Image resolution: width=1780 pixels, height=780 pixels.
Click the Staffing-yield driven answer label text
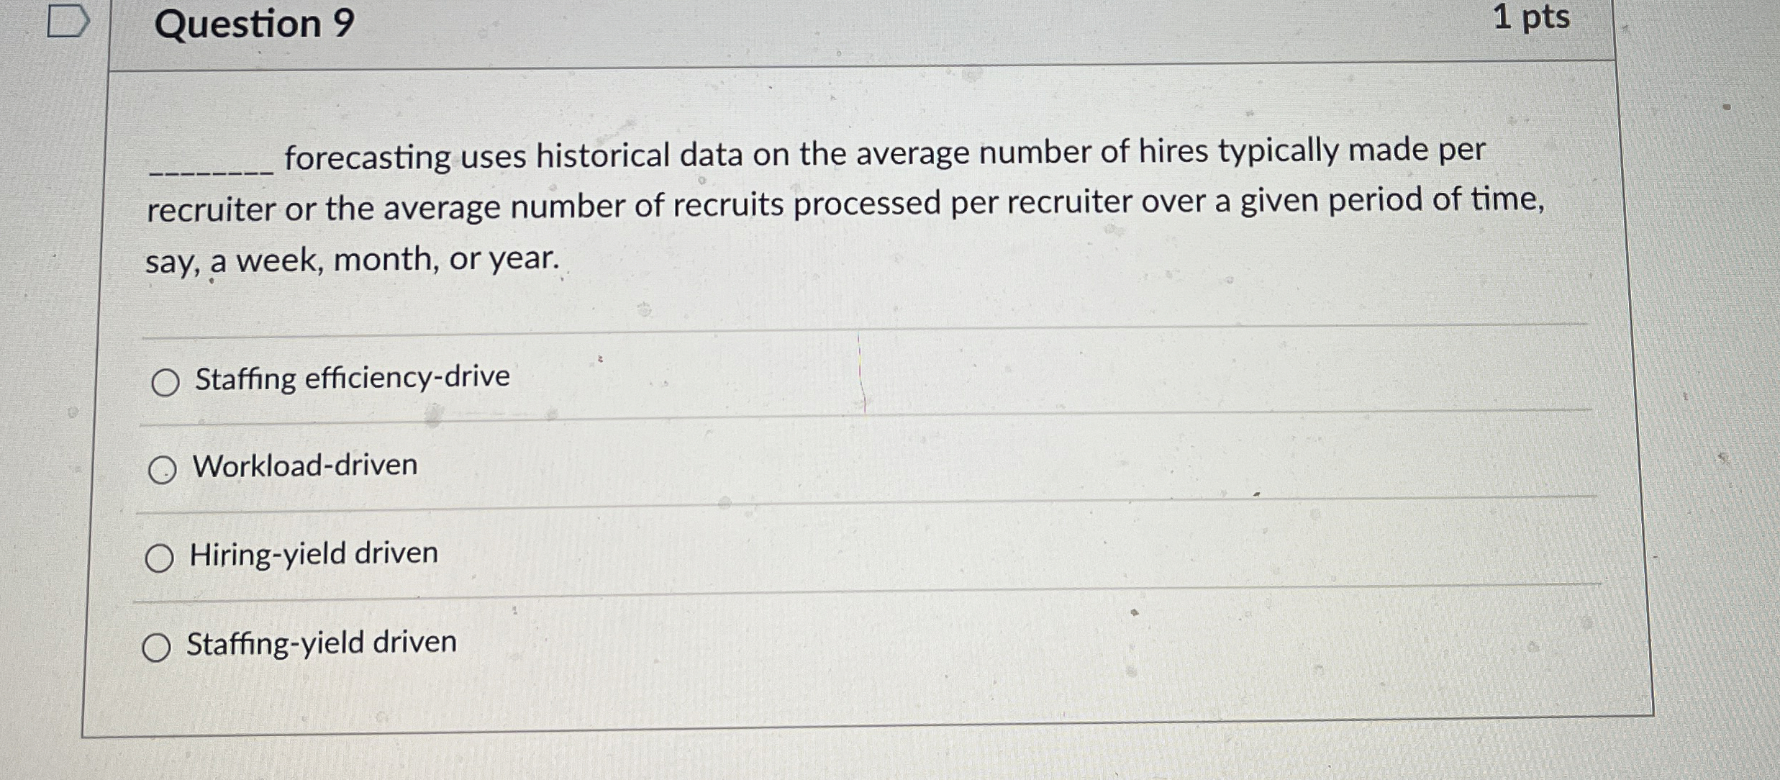(x=321, y=645)
